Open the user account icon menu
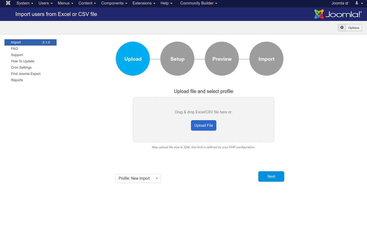Viewport: 367px width, 232px height. [359, 3]
